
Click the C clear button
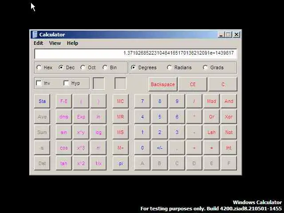223,84
